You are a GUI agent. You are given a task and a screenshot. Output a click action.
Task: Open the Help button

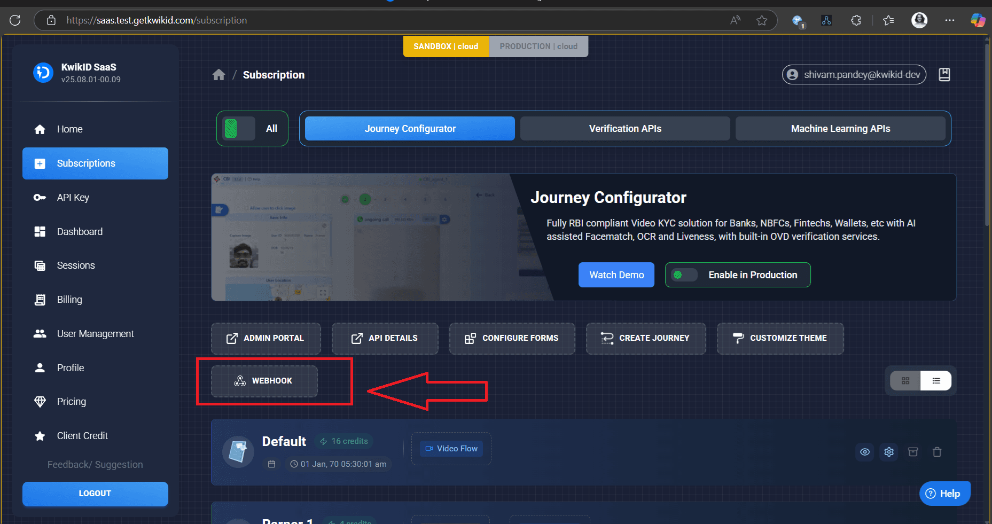(x=944, y=494)
